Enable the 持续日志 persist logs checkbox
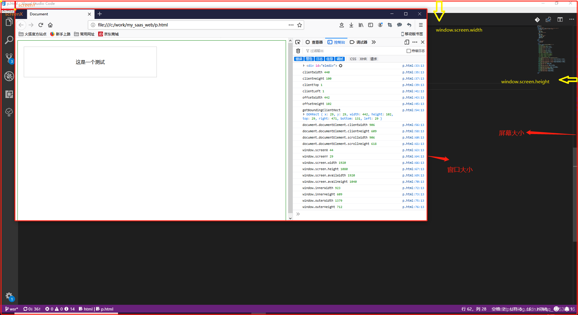Image resolution: width=578 pixels, height=315 pixels. coord(409,51)
